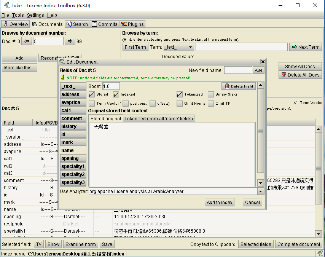Viewport: 325px width, 257px height.
Task: Open the File menu
Action: coord(5,15)
